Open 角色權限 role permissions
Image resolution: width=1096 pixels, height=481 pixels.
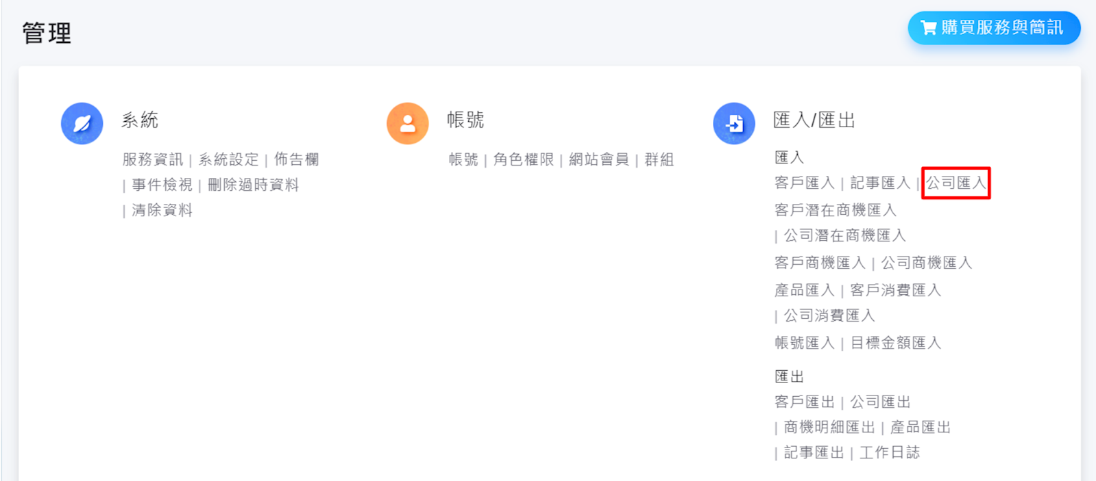point(524,159)
